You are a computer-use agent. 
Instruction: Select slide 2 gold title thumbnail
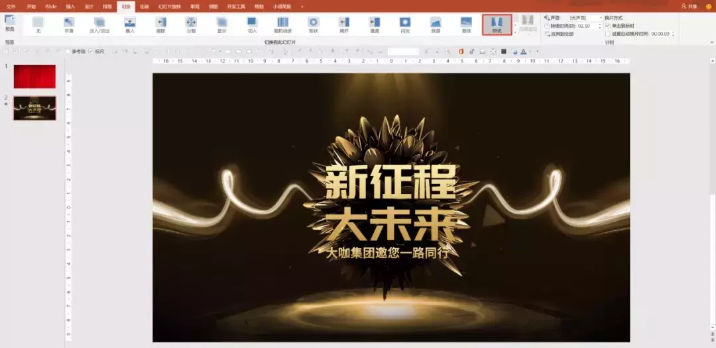(x=34, y=108)
